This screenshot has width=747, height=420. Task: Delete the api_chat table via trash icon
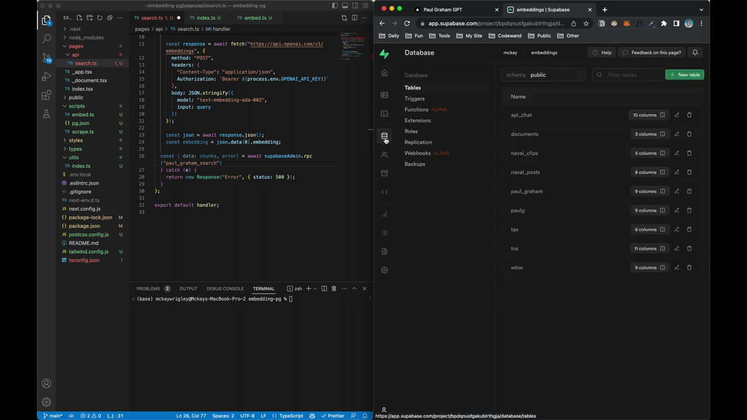click(689, 115)
